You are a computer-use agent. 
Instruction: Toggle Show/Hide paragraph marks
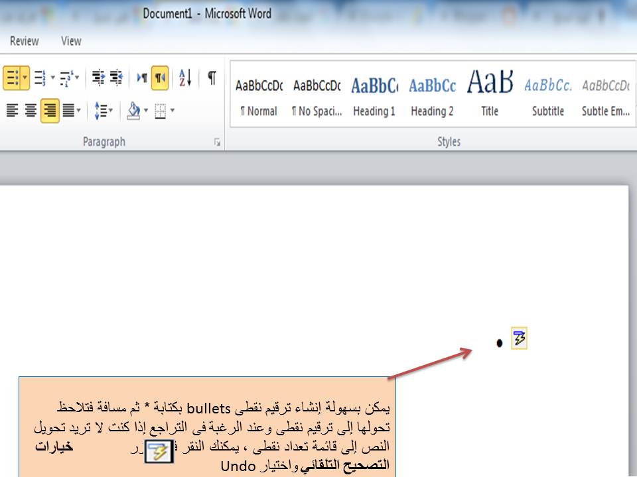pyautogui.click(x=212, y=78)
